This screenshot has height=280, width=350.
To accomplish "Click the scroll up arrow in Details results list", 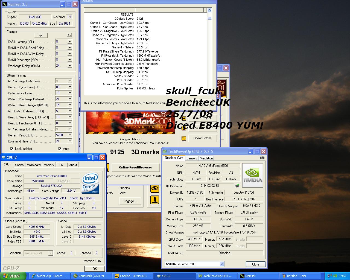I will (209, 10).
